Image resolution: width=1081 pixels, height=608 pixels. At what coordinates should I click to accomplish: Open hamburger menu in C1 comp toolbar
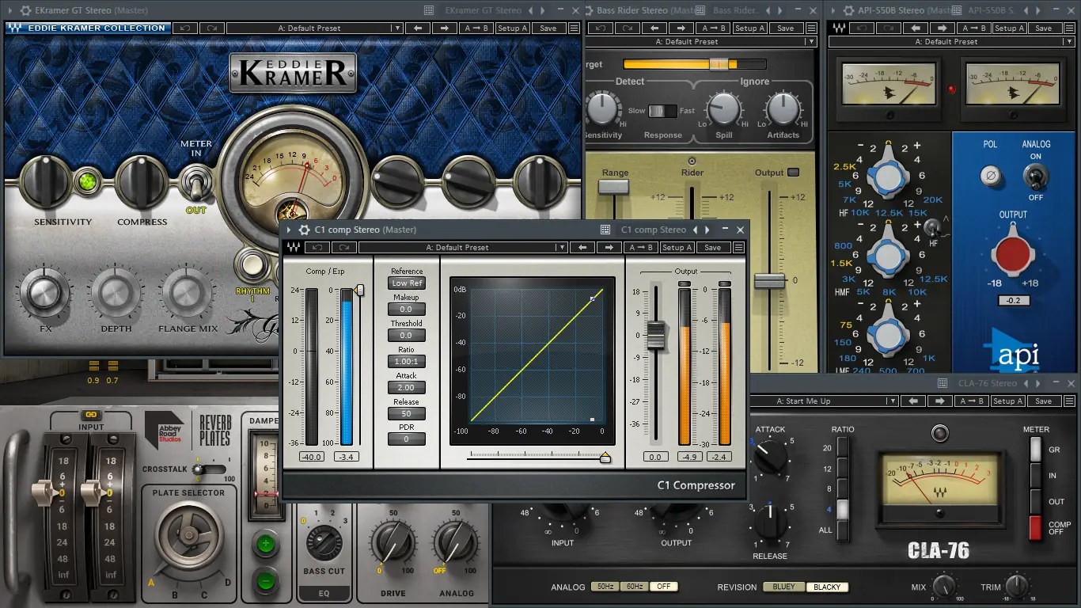pos(738,247)
